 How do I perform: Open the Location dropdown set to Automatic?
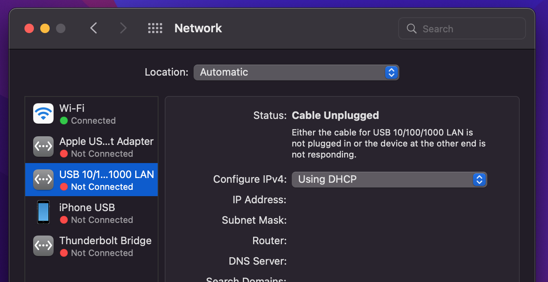(296, 72)
